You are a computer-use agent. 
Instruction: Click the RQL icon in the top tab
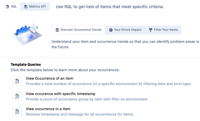pyautogui.click(x=8, y=6)
